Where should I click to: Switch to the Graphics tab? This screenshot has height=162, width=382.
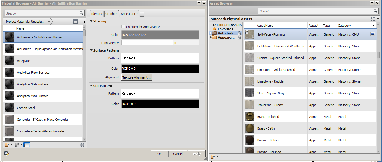[111, 13]
